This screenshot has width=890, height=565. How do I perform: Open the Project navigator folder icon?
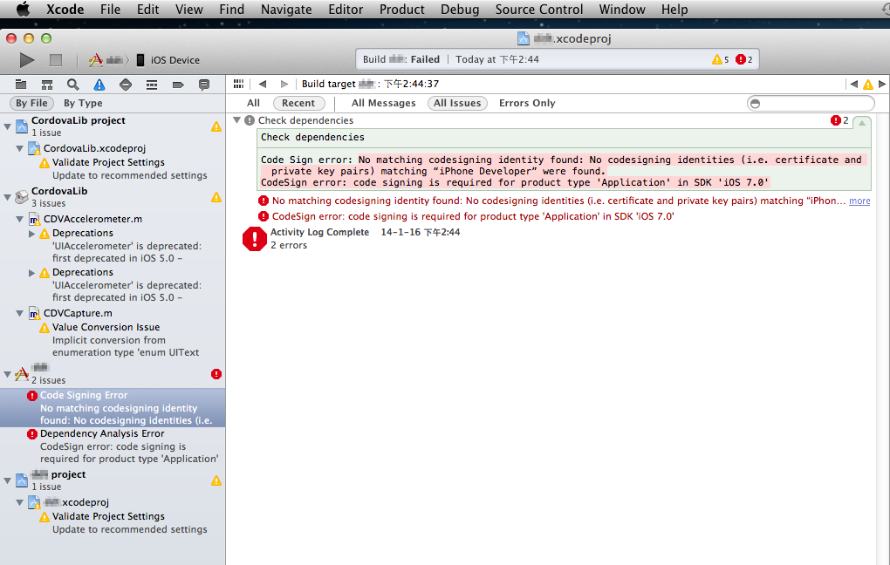pos(21,85)
